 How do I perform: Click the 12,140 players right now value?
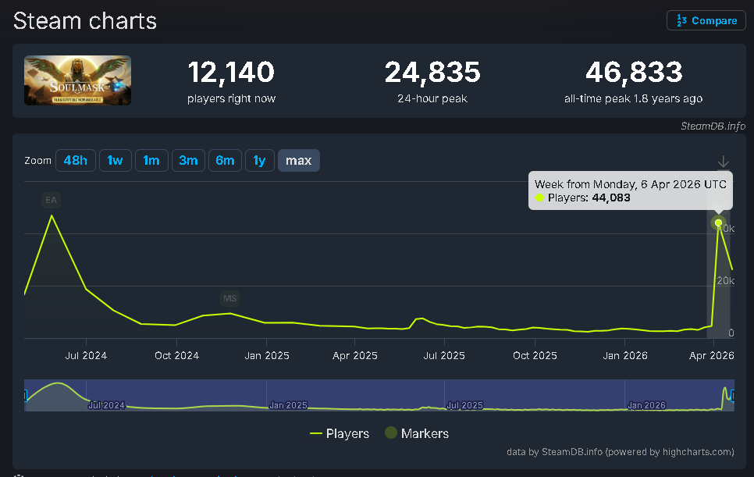pyautogui.click(x=231, y=72)
